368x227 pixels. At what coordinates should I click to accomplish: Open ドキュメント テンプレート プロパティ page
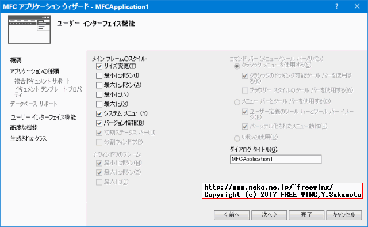click(x=48, y=92)
